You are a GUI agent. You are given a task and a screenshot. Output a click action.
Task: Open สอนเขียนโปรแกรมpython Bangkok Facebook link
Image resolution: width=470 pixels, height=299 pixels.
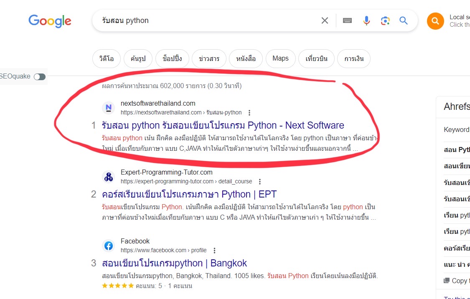pyautogui.click(x=174, y=263)
